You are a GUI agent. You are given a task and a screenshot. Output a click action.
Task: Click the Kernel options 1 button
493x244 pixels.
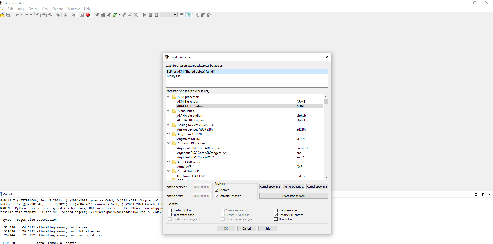click(x=270, y=187)
